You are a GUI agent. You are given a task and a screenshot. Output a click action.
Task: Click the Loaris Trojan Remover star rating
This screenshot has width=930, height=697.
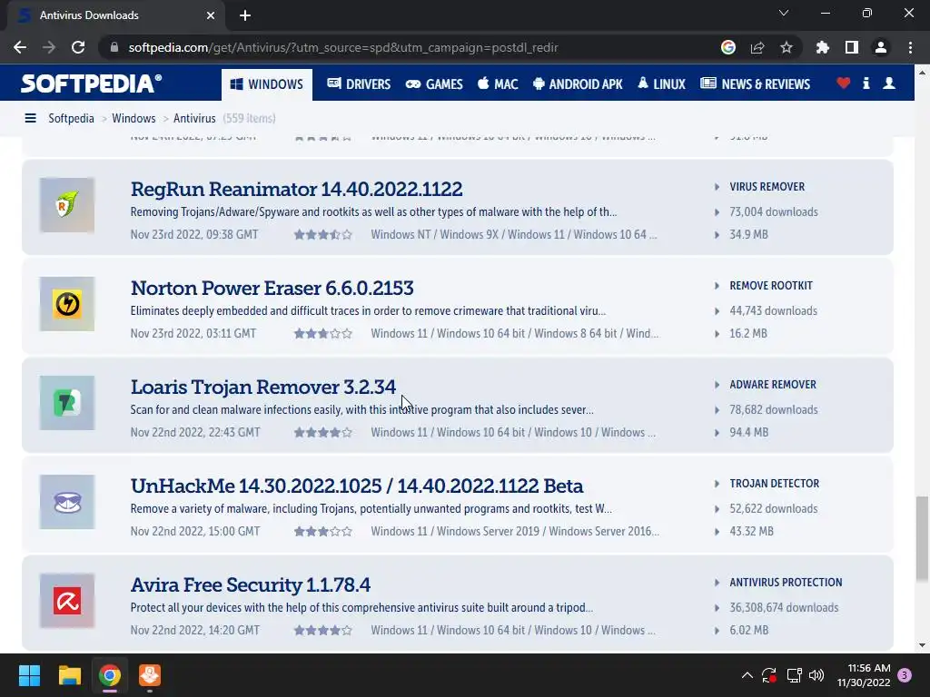click(x=323, y=433)
